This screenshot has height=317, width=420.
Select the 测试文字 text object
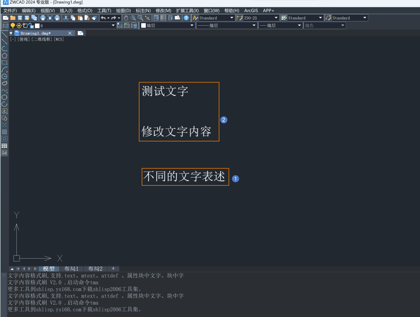165,91
